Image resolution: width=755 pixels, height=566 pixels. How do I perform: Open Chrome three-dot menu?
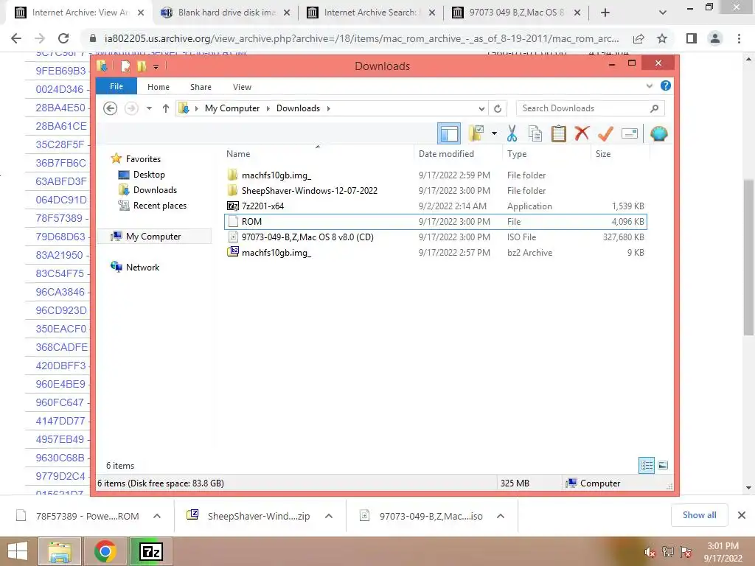[x=739, y=38]
